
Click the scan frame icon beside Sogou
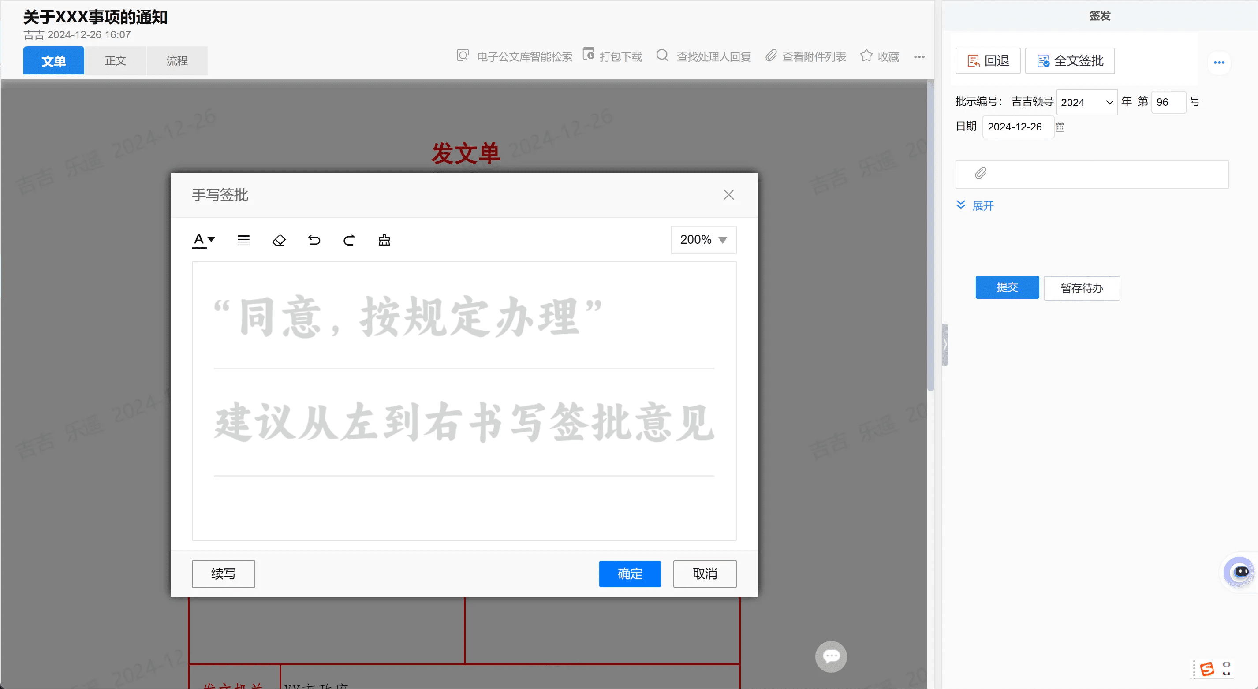(1226, 668)
